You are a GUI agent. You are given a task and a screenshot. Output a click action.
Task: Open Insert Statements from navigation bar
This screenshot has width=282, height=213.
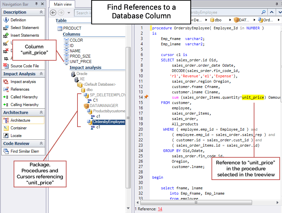click(25, 35)
